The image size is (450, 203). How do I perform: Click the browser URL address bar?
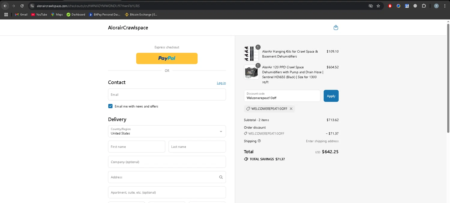(198, 6)
